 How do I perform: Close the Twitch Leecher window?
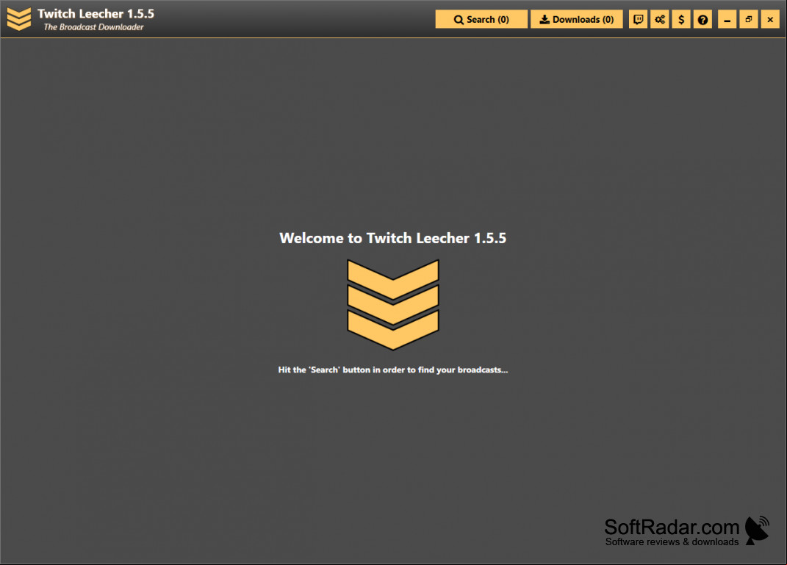pyautogui.click(x=770, y=20)
